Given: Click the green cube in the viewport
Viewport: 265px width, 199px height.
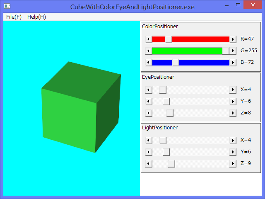Looking at the screenshot, I should click(81, 107).
